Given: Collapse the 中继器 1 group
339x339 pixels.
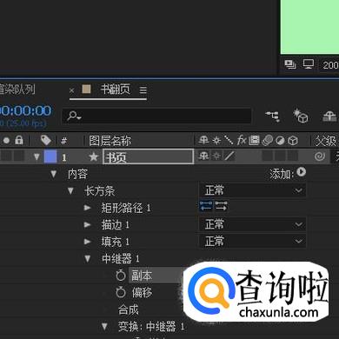Looking at the screenshot, I should [x=87, y=258].
